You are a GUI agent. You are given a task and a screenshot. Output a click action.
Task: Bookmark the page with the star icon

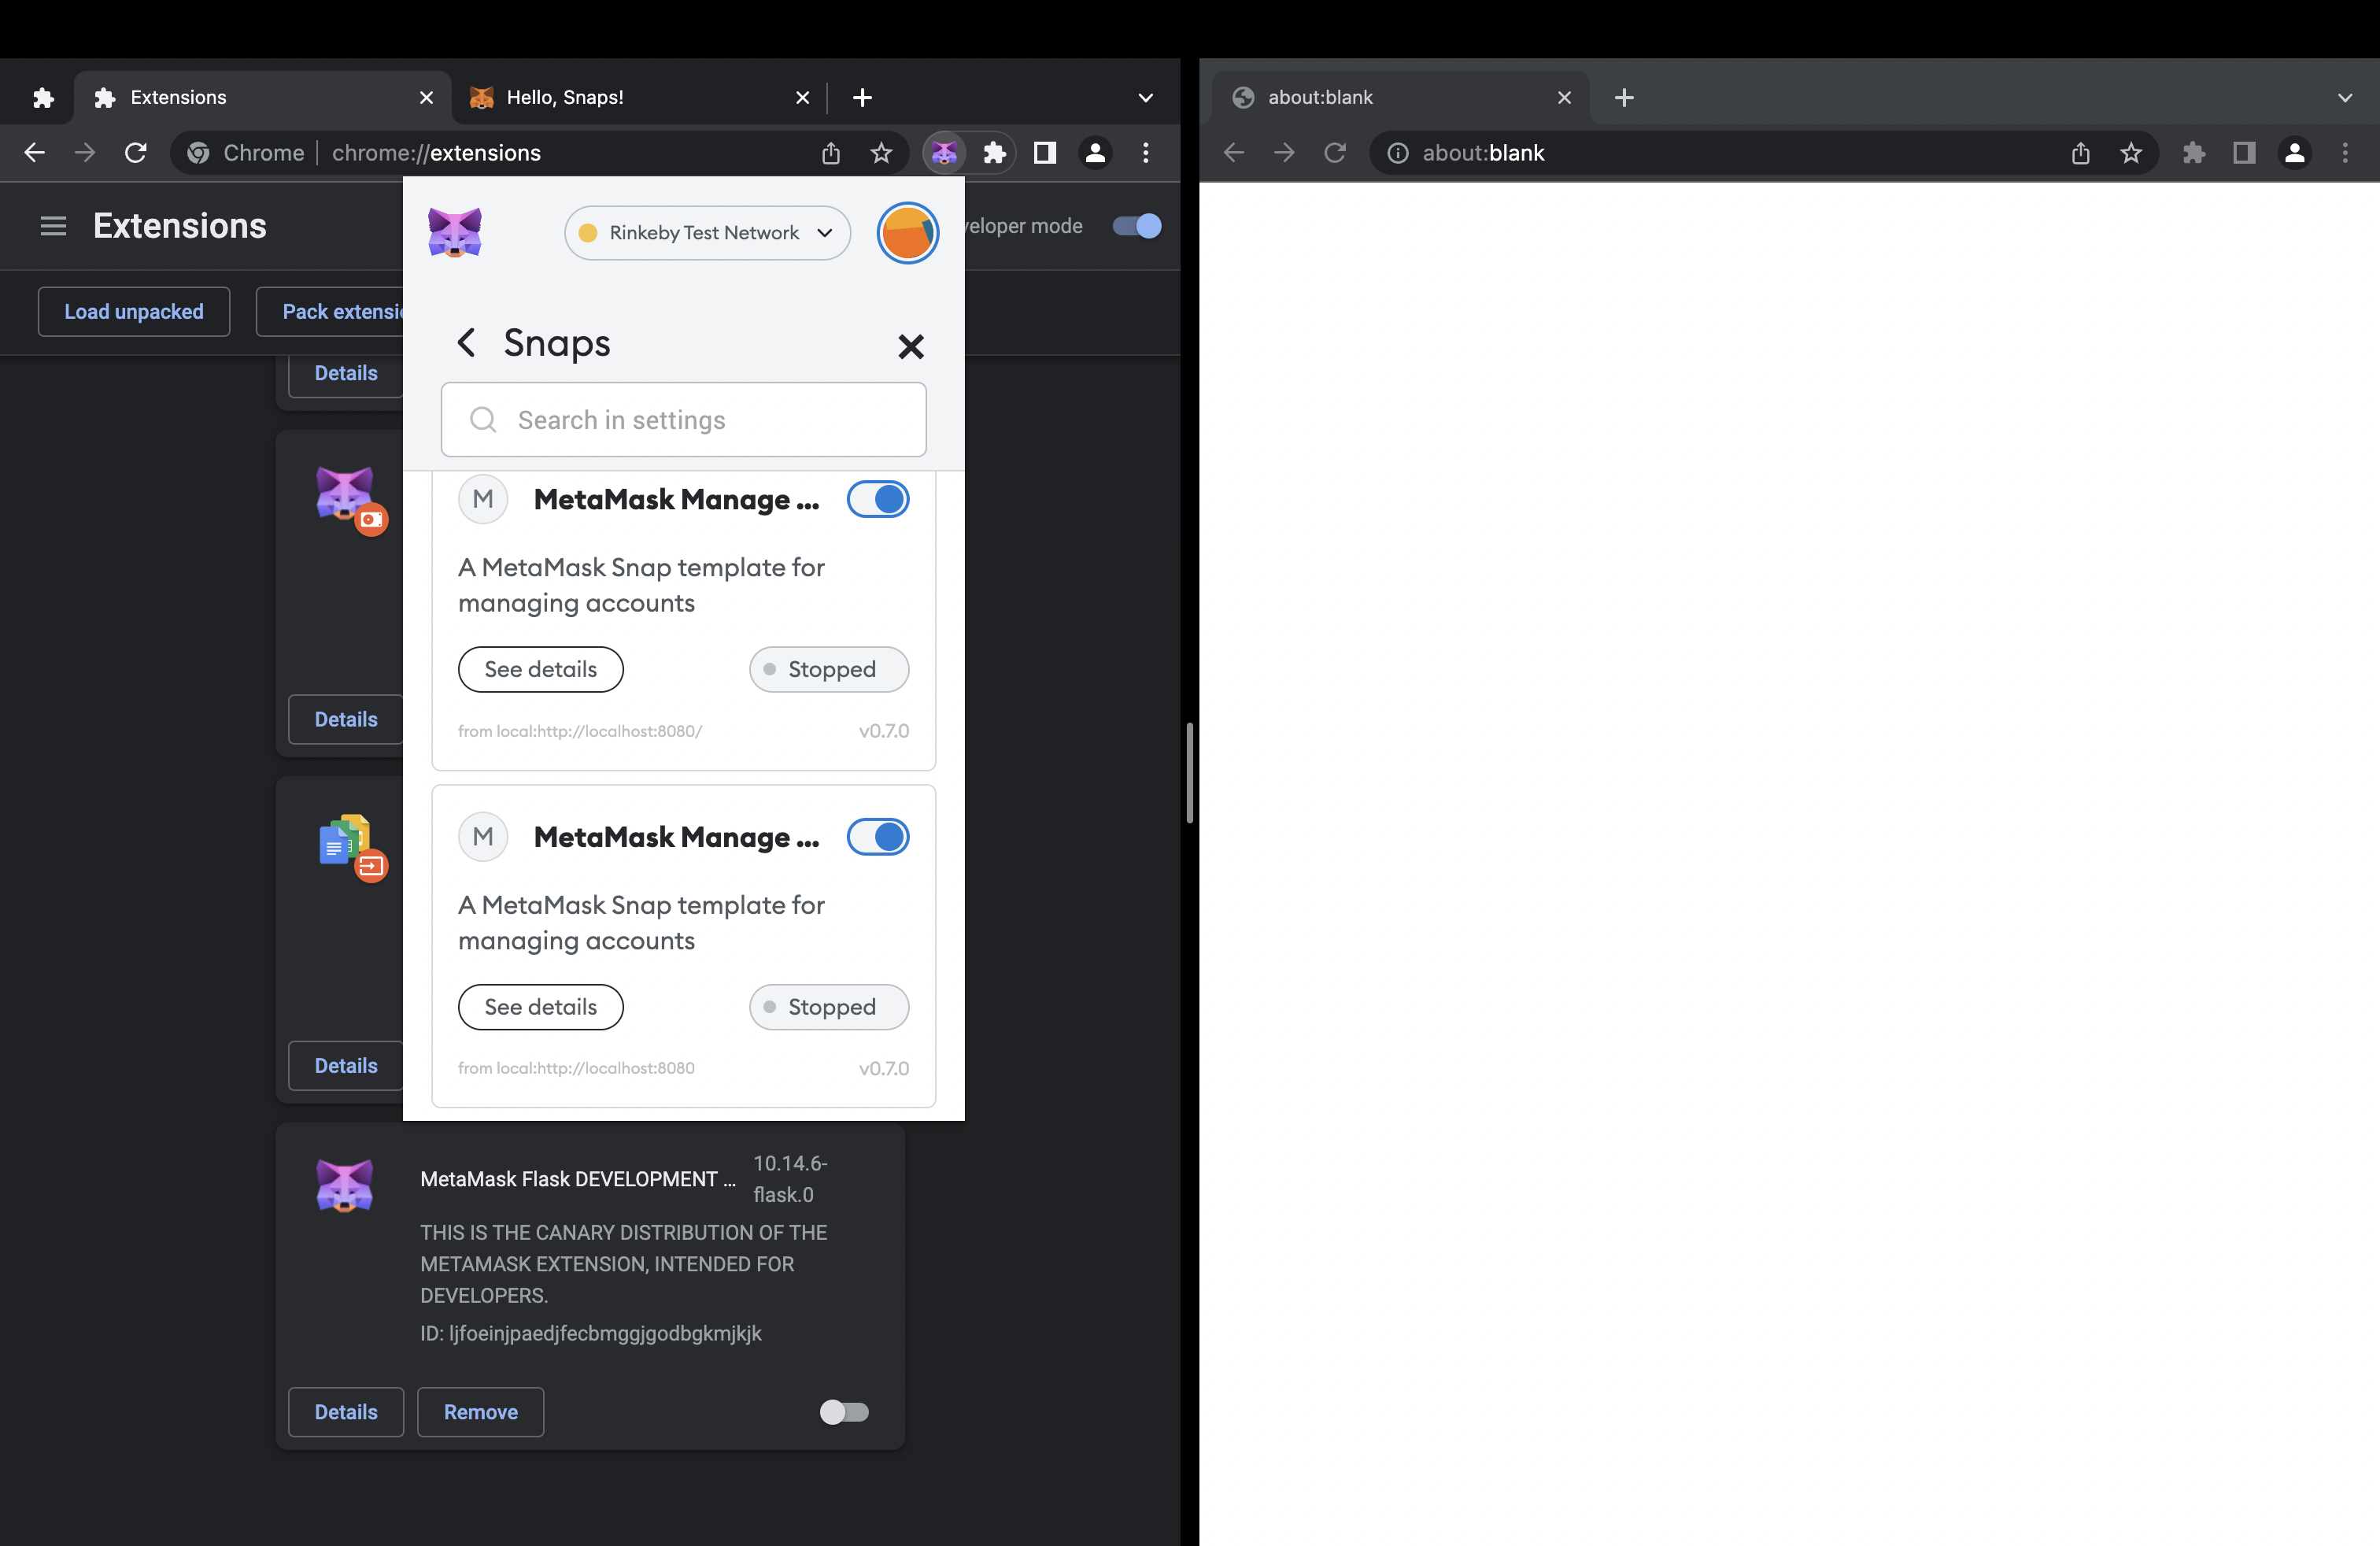(x=880, y=153)
